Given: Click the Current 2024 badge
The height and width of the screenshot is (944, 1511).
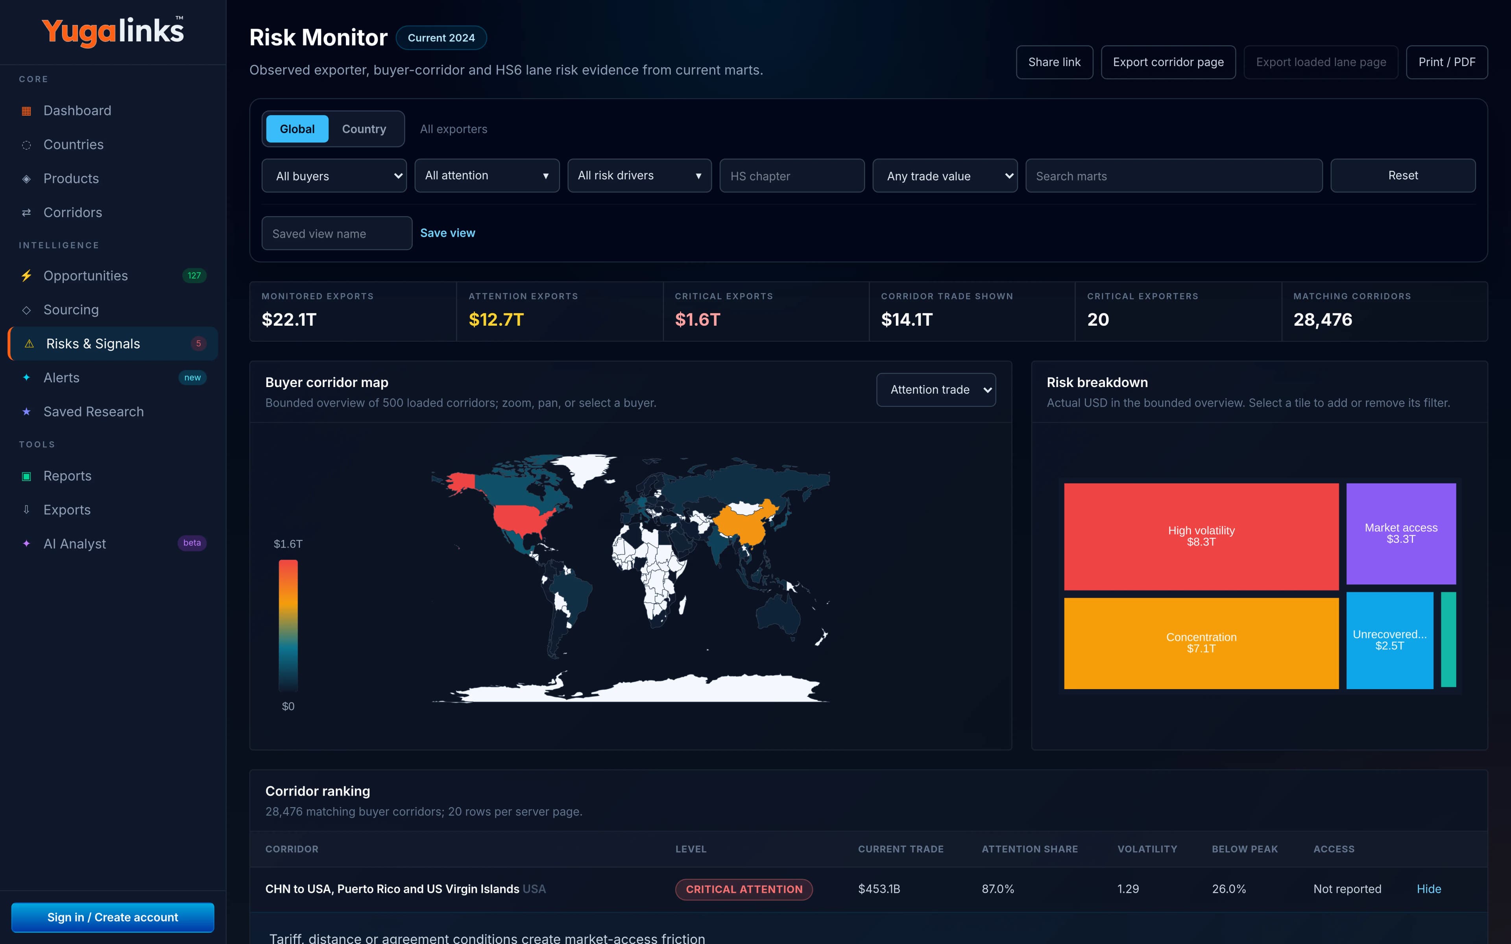Looking at the screenshot, I should 441,38.
